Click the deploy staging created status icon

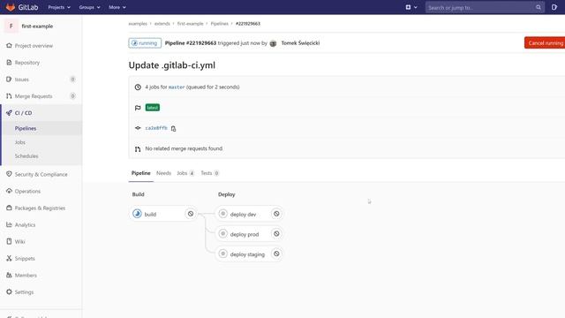223,254
